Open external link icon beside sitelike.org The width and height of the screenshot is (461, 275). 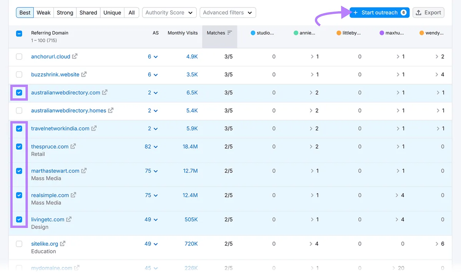[63, 244]
